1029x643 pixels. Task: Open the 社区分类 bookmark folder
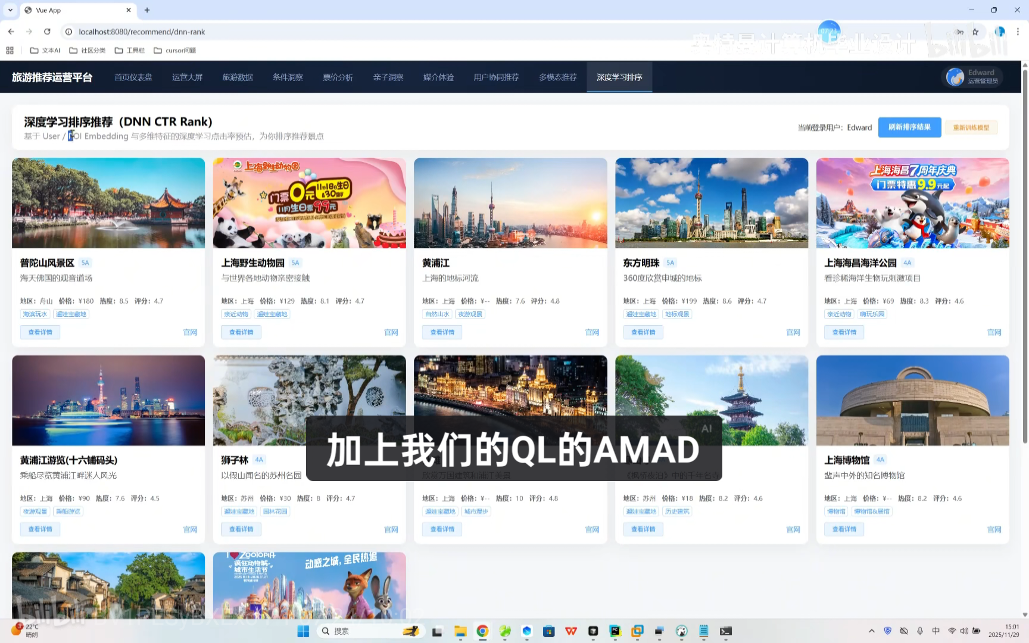88,50
